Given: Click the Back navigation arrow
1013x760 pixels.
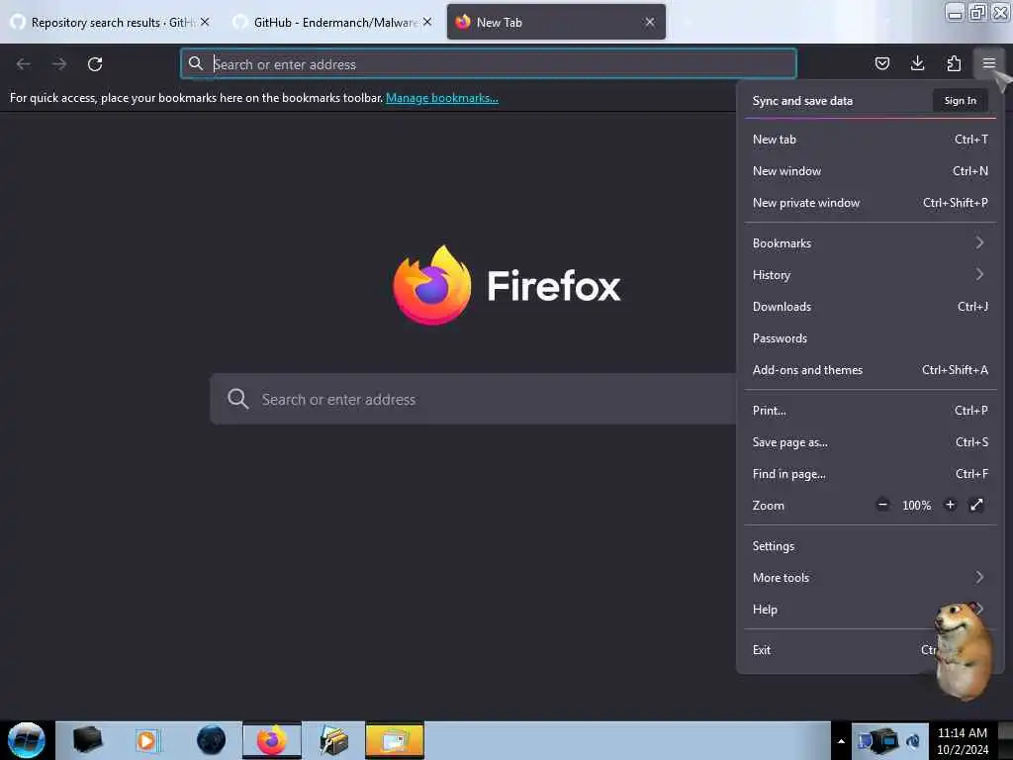Looking at the screenshot, I should click(24, 64).
